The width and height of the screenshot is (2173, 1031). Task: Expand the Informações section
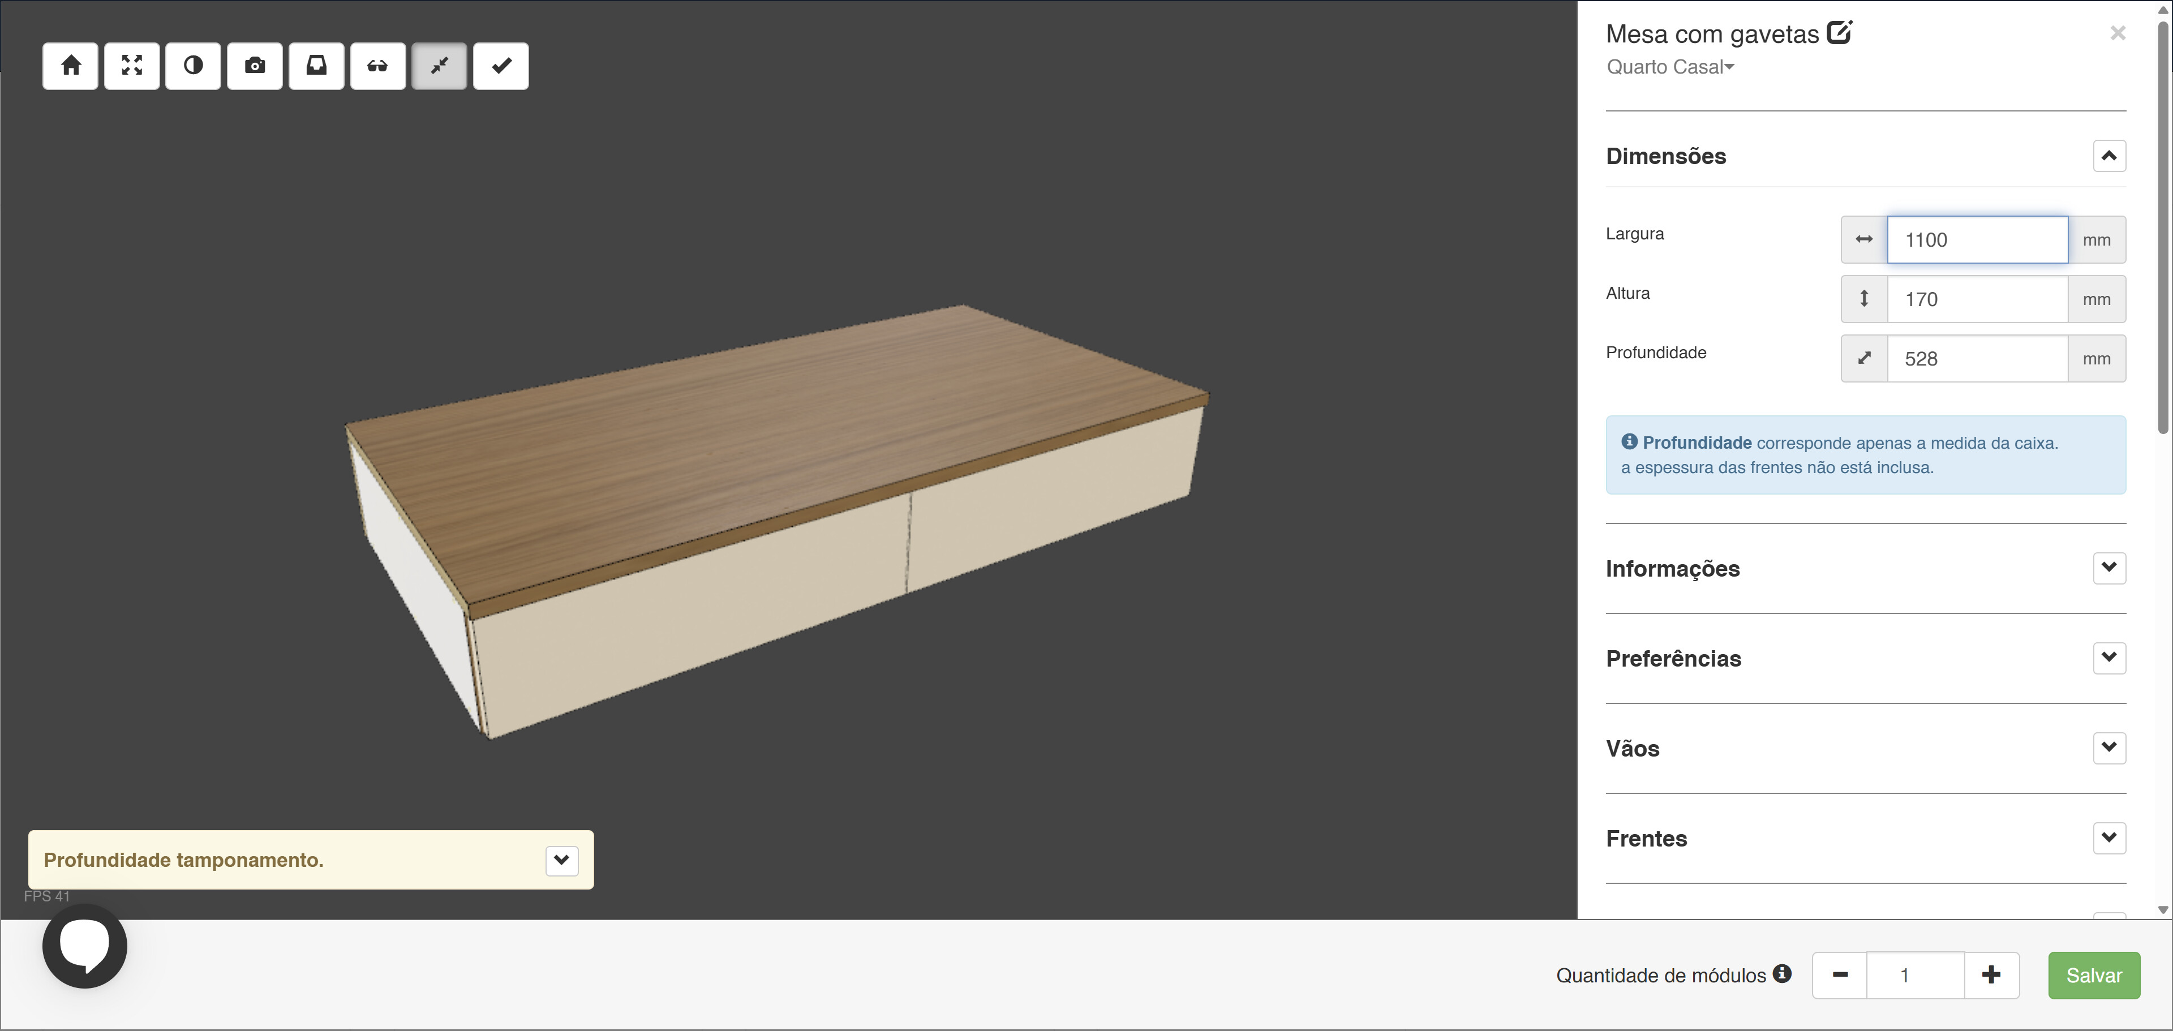tap(2109, 568)
